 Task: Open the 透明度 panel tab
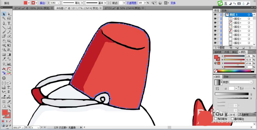point(218,52)
